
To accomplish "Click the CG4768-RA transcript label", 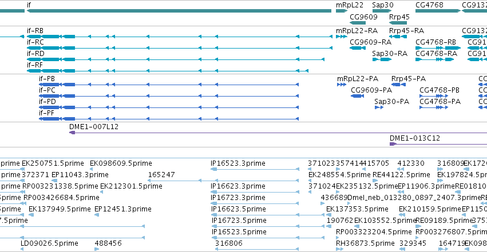I will 437,54.
